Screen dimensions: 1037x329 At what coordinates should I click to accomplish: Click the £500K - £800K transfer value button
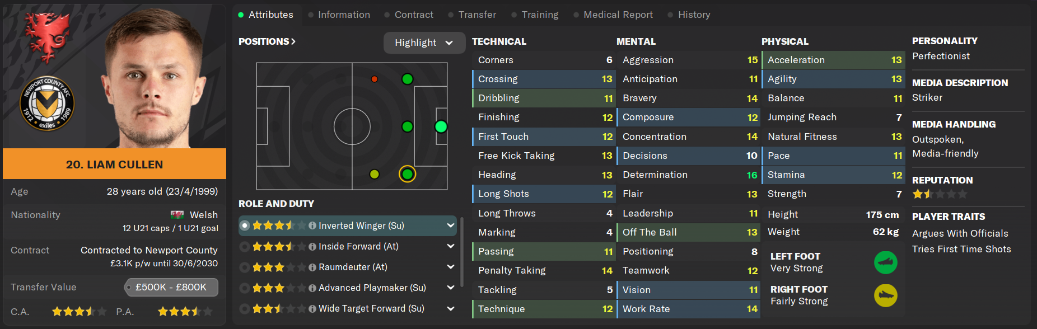pos(171,287)
